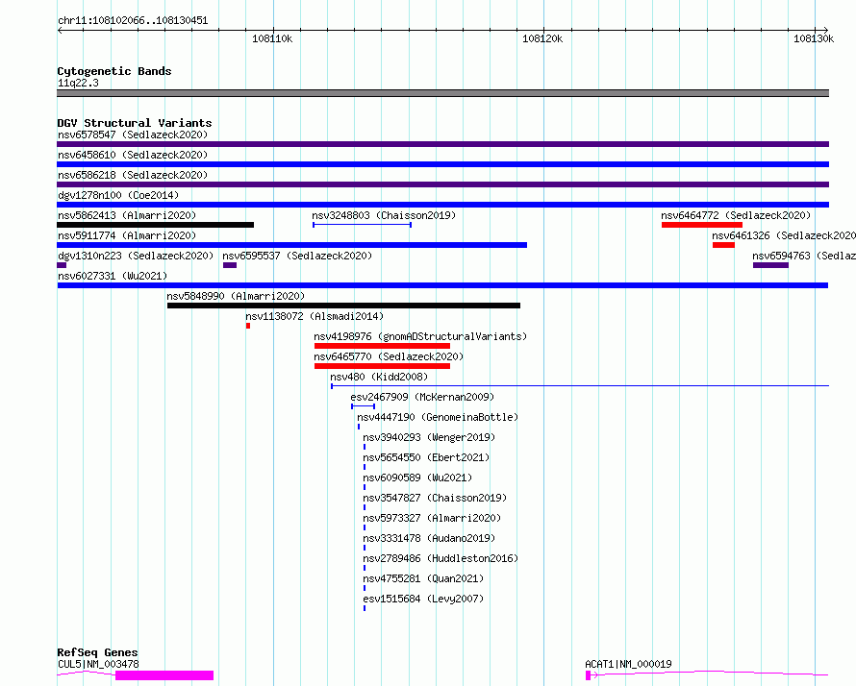Viewport: 856px width, 686px height.
Task: Open CUL5|NM_003478 gene label
Action: [x=98, y=664]
